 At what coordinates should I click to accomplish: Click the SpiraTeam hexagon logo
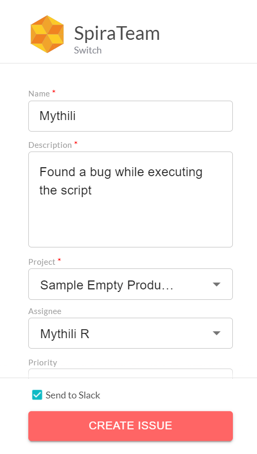47,34
